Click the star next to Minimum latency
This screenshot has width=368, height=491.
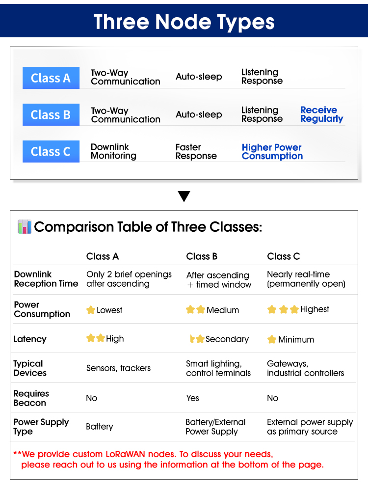click(272, 339)
